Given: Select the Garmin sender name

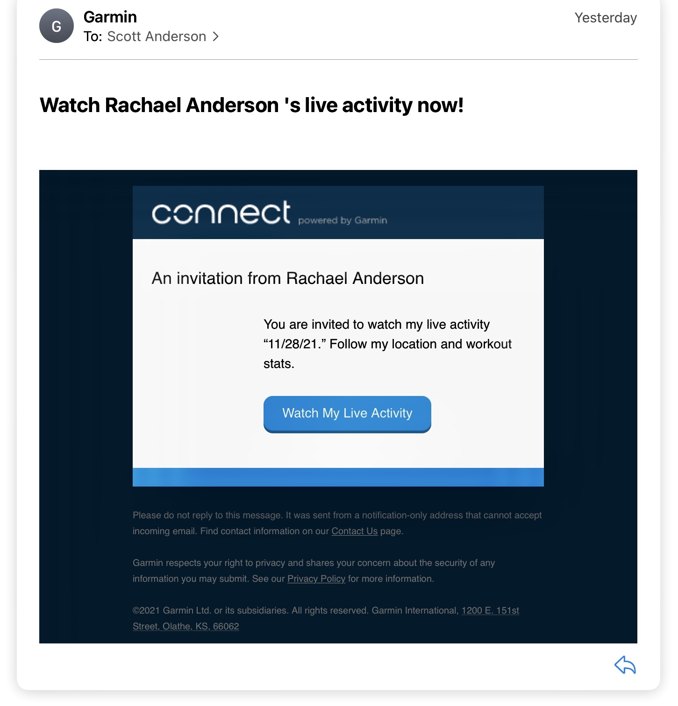Looking at the screenshot, I should (110, 17).
